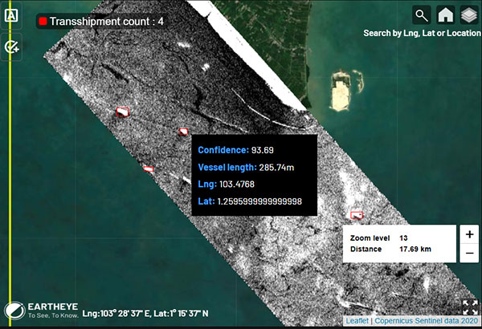The image size is (482, 329).
Task: Open the Leaflet attribution link
Action: 357,321
